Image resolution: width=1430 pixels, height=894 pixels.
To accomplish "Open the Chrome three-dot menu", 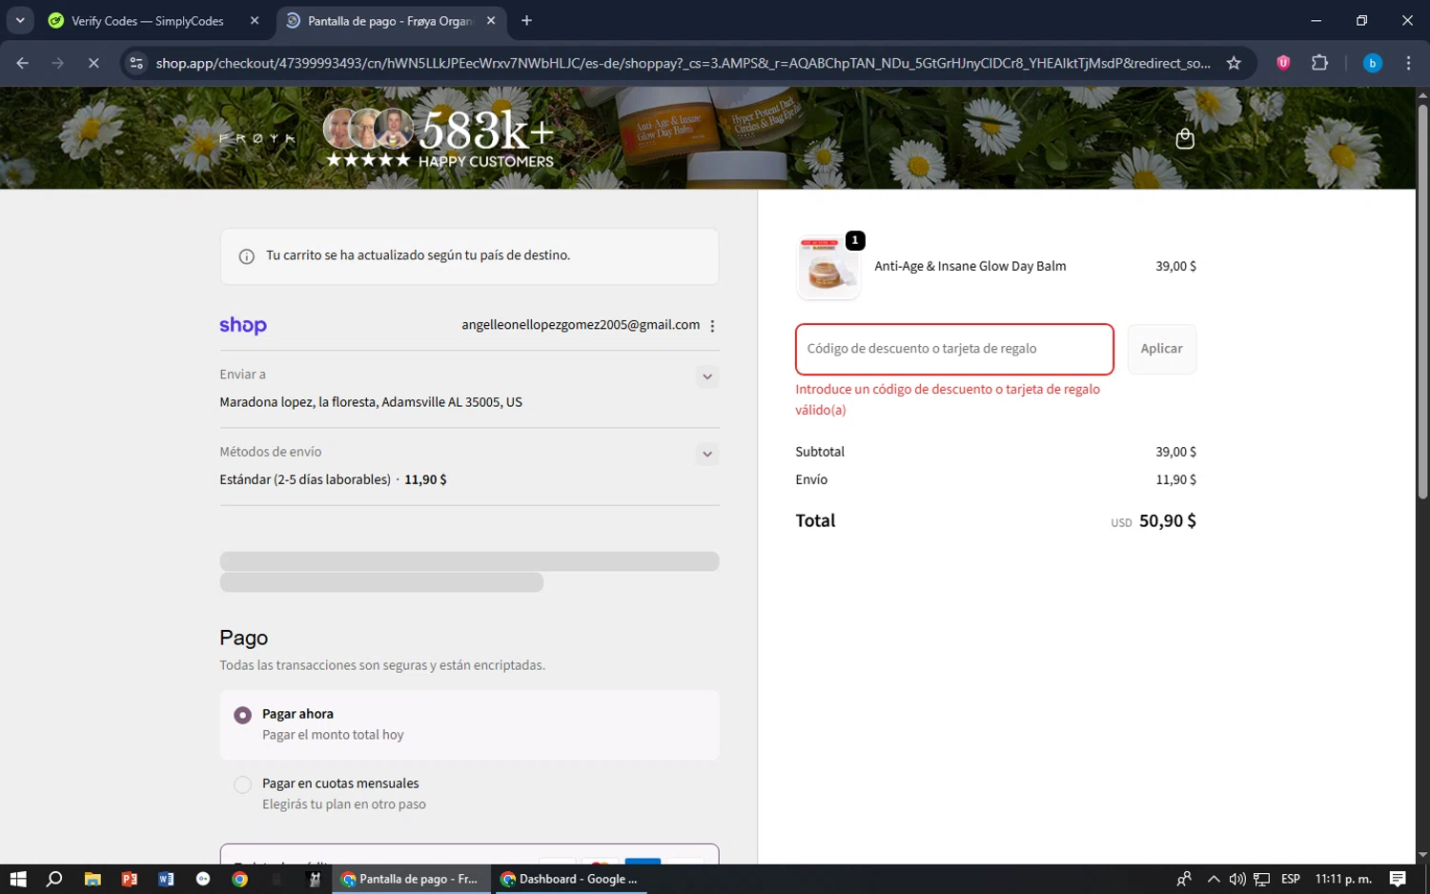I will click(1408, 63).
